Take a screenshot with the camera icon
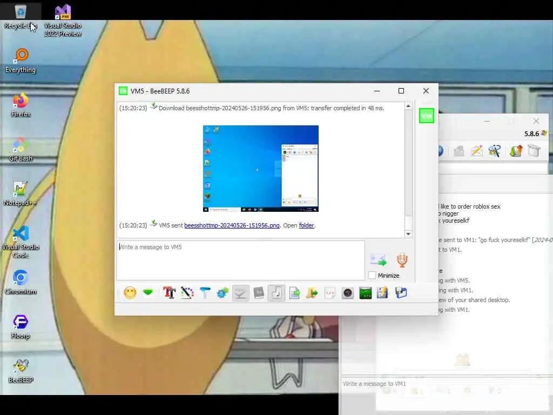Image resolution: width=553 pixels, height=415 pixels. point(348,293)
